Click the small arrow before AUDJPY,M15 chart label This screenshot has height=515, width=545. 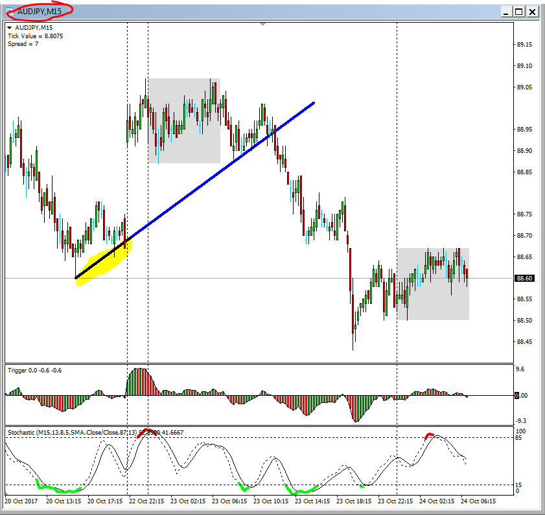tap(10, 28)
